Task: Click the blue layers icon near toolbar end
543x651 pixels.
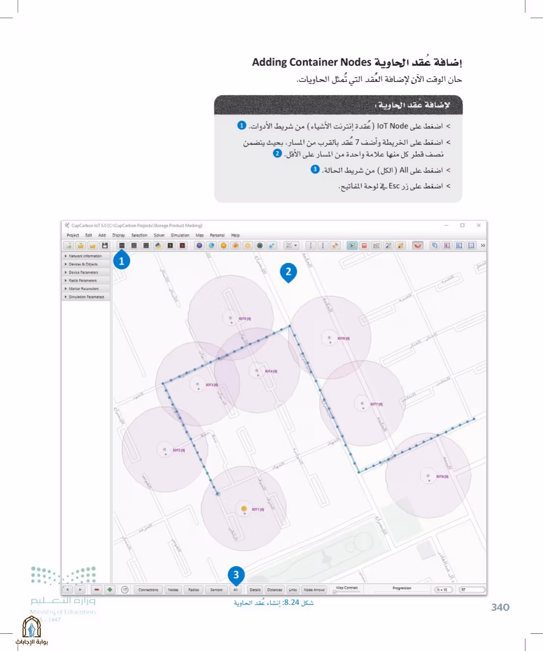Action: click(435, 246)
